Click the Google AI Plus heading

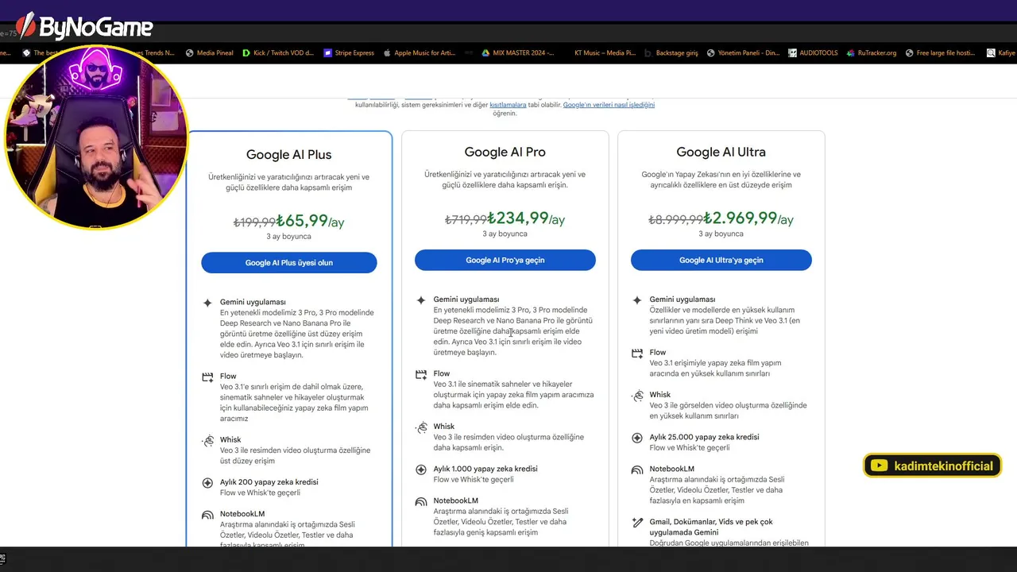289,155
